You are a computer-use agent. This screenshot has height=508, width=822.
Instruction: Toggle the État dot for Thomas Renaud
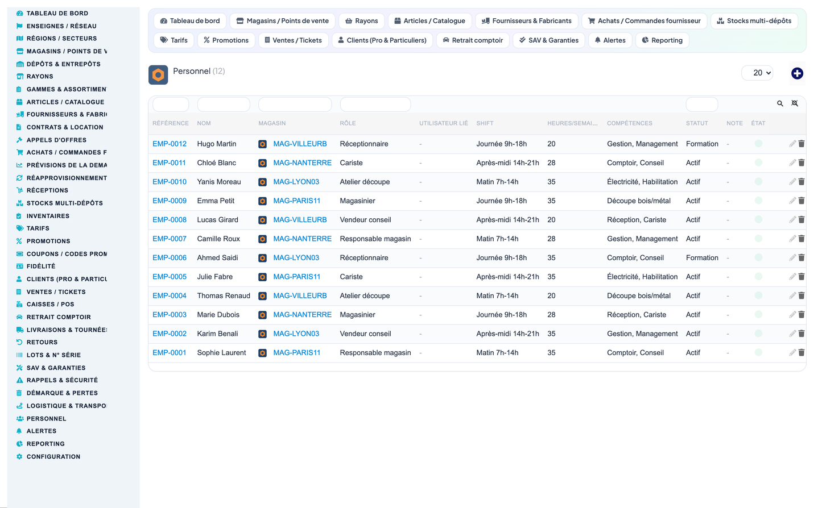click(x=758, y=295)
